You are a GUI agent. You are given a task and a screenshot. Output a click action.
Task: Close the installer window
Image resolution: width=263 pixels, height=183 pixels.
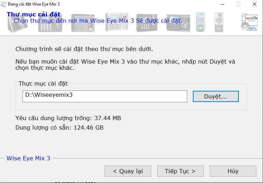click(255, 4)
